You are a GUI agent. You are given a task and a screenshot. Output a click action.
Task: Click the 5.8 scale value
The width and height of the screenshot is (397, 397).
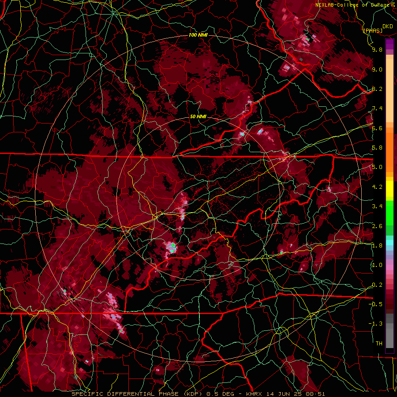[x=377, y=148]
